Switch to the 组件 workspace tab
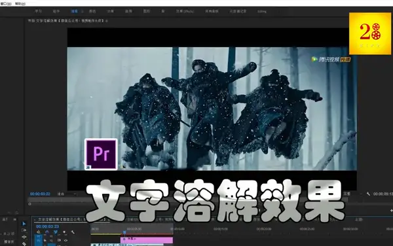The image size is (393, 246). (x=56, y=11)
